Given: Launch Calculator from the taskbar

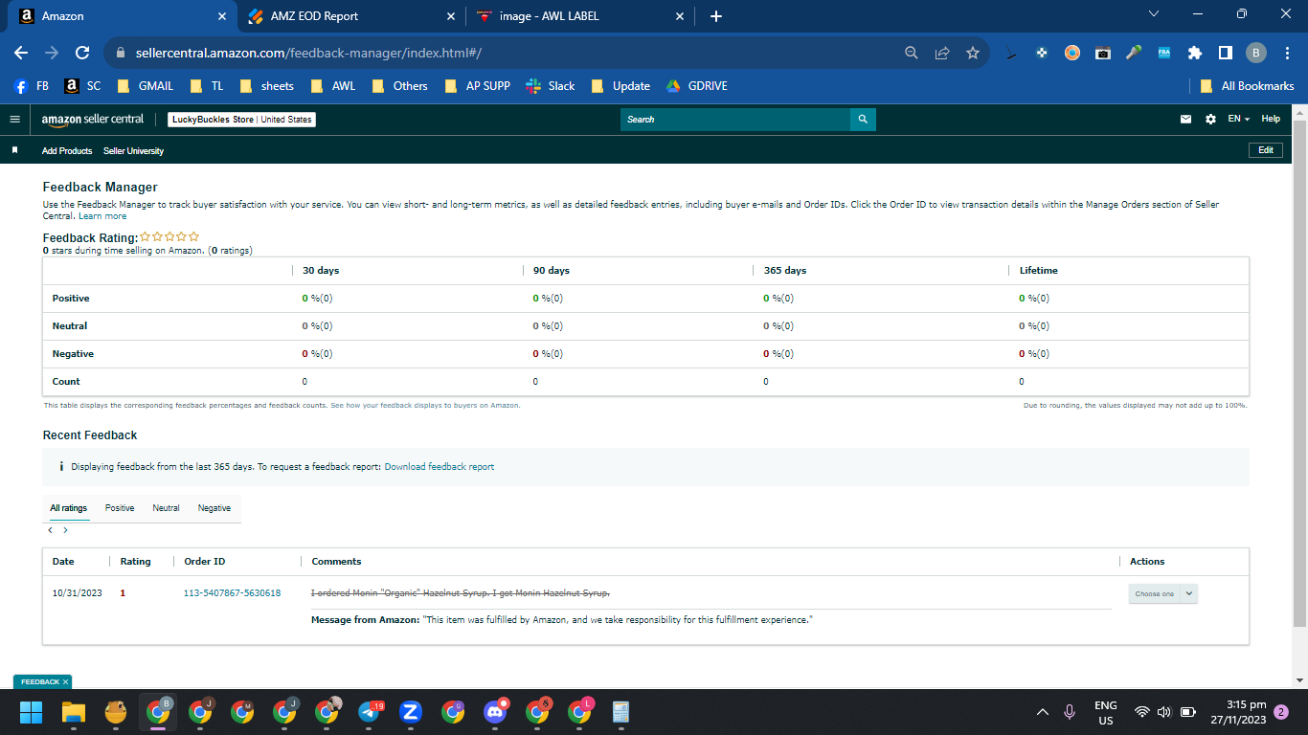Looking at the screenshot, I should [x=620, y=712].
